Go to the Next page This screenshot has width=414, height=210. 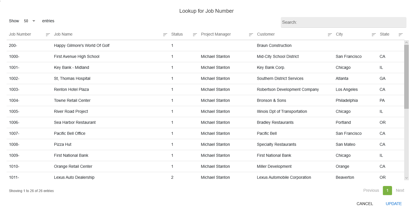coord(400,190)
